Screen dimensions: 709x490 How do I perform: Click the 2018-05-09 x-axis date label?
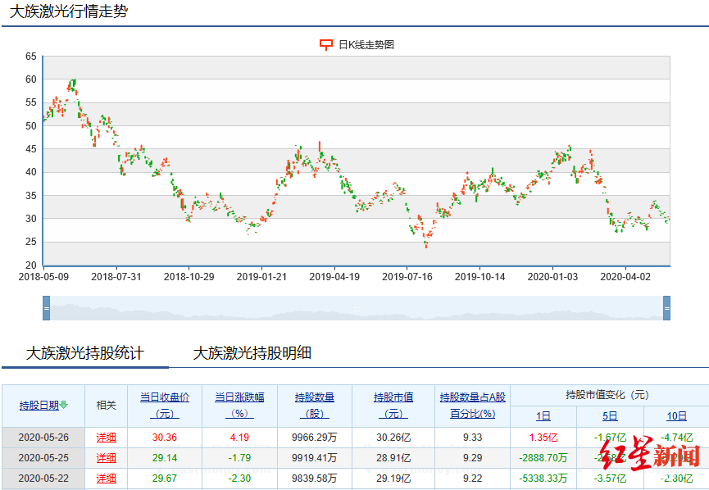[x=43, y=277]
